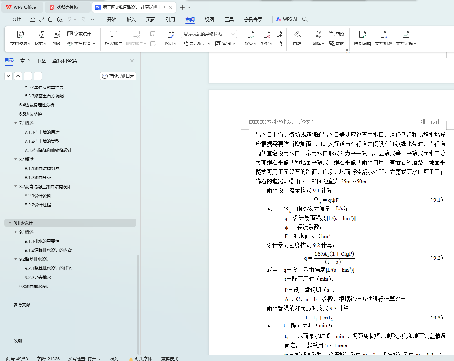This screenshot has height=361, width=454.
Task: Open WPS AI assistant
Action: click(287, 19)
